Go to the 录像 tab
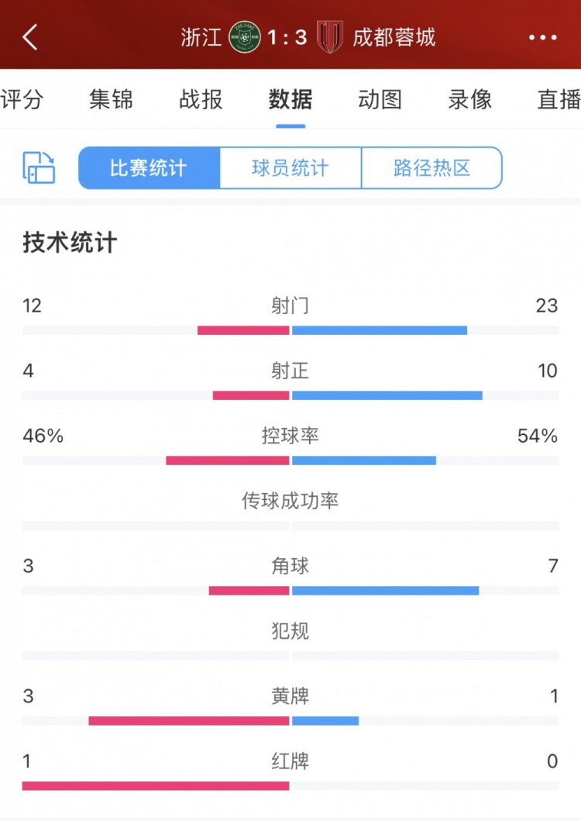581x821 pixels. 470,99
